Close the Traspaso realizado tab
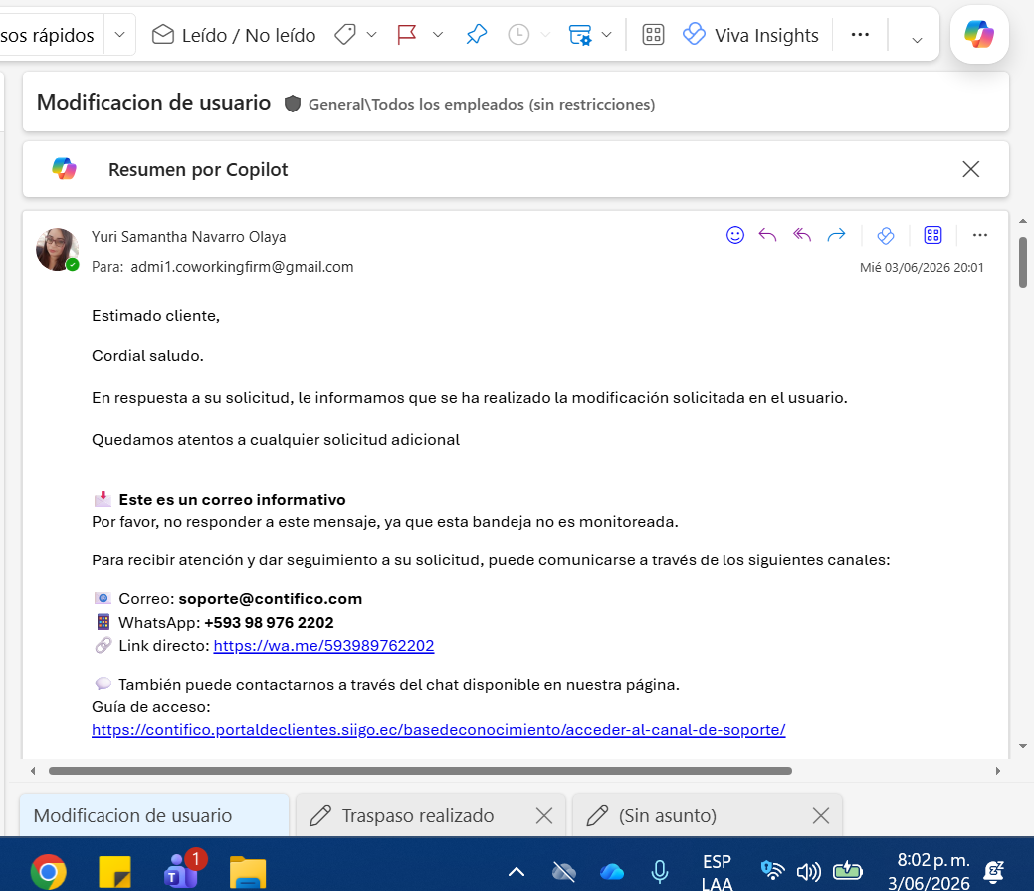 (544, 815)
